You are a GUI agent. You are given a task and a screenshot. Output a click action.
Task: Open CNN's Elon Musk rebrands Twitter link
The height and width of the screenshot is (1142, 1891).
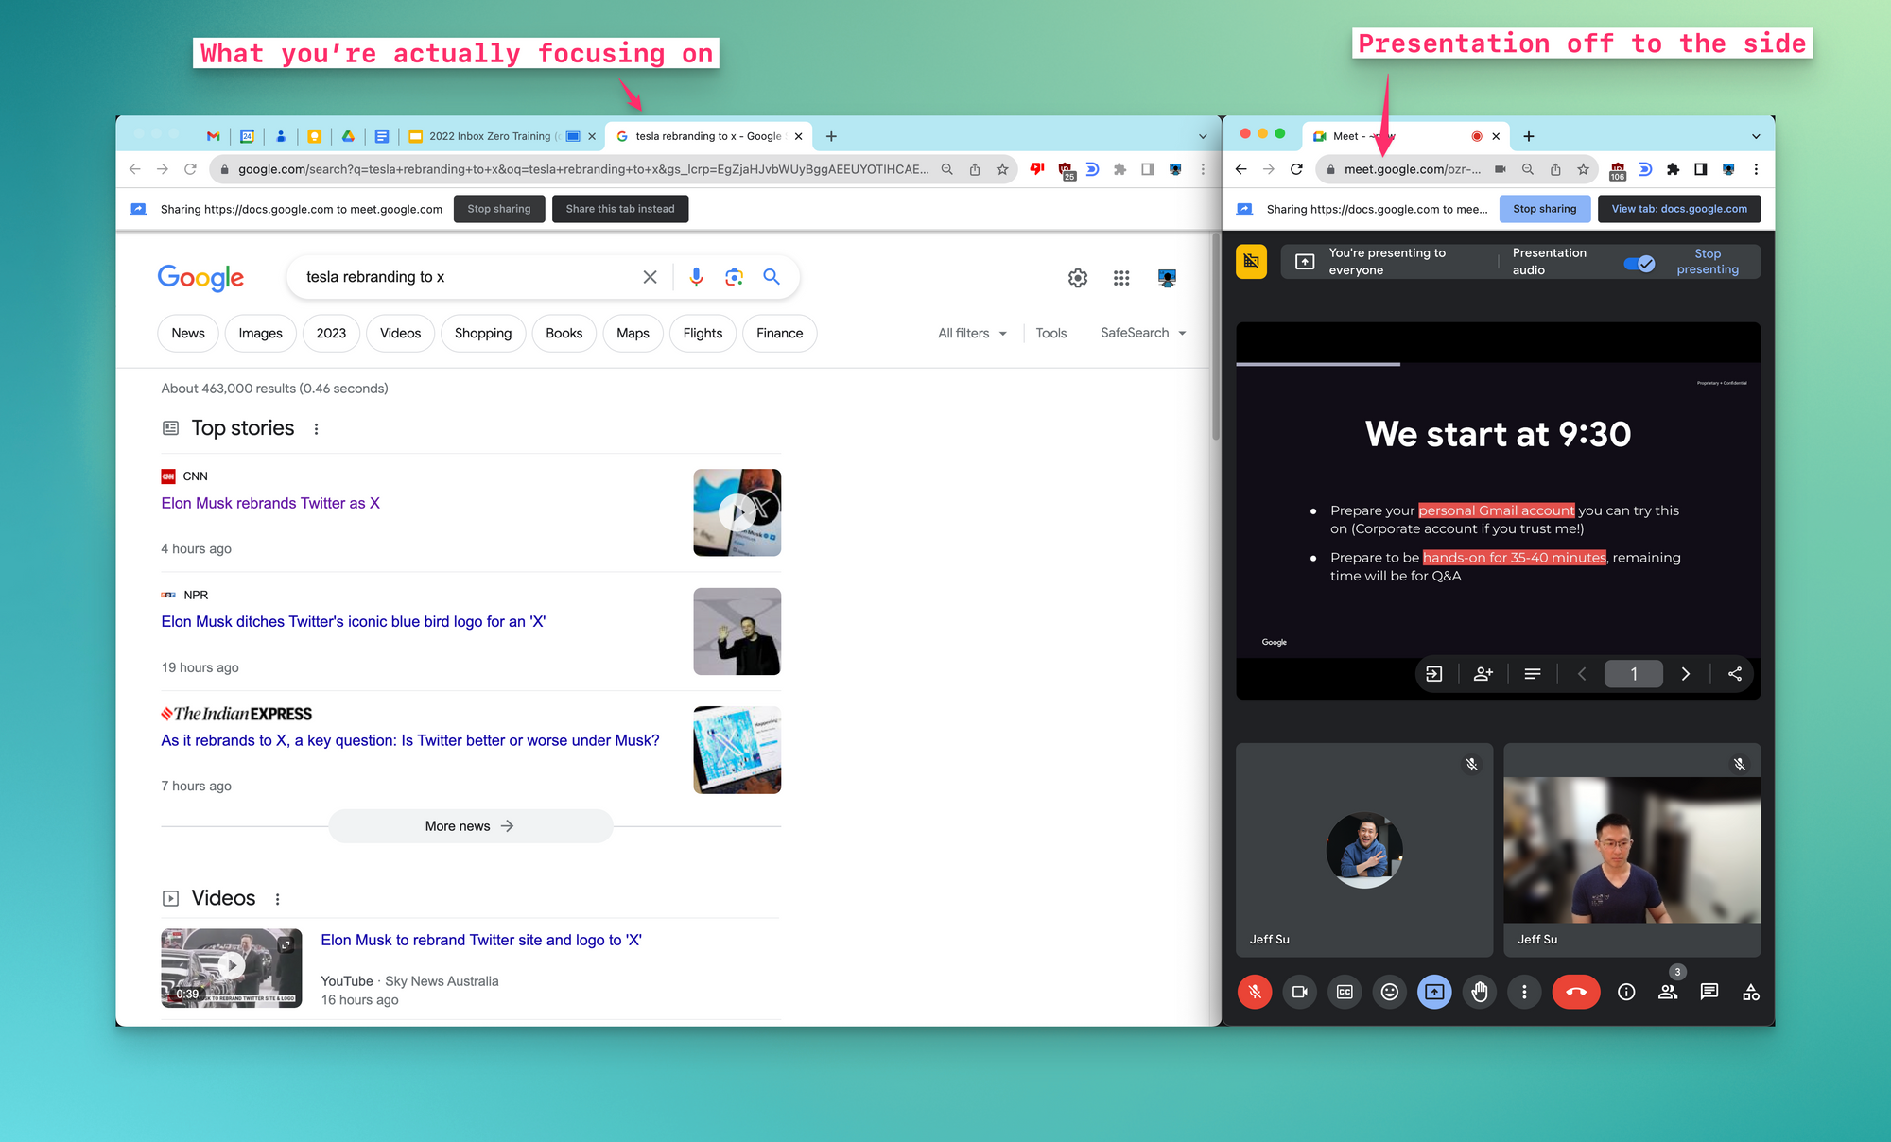(x=270, y=503)
